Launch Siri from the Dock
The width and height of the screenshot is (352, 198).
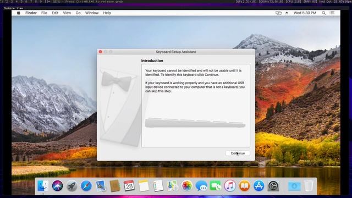pos(57,186)
